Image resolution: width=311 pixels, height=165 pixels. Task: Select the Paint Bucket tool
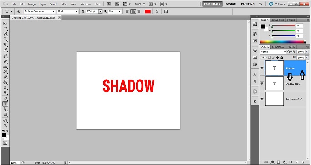5,82
